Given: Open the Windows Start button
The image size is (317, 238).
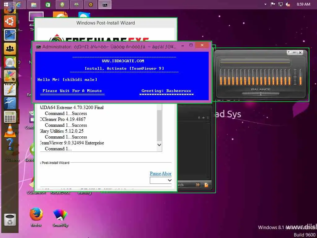Looking at the screenshot, I should click(6, 4).
